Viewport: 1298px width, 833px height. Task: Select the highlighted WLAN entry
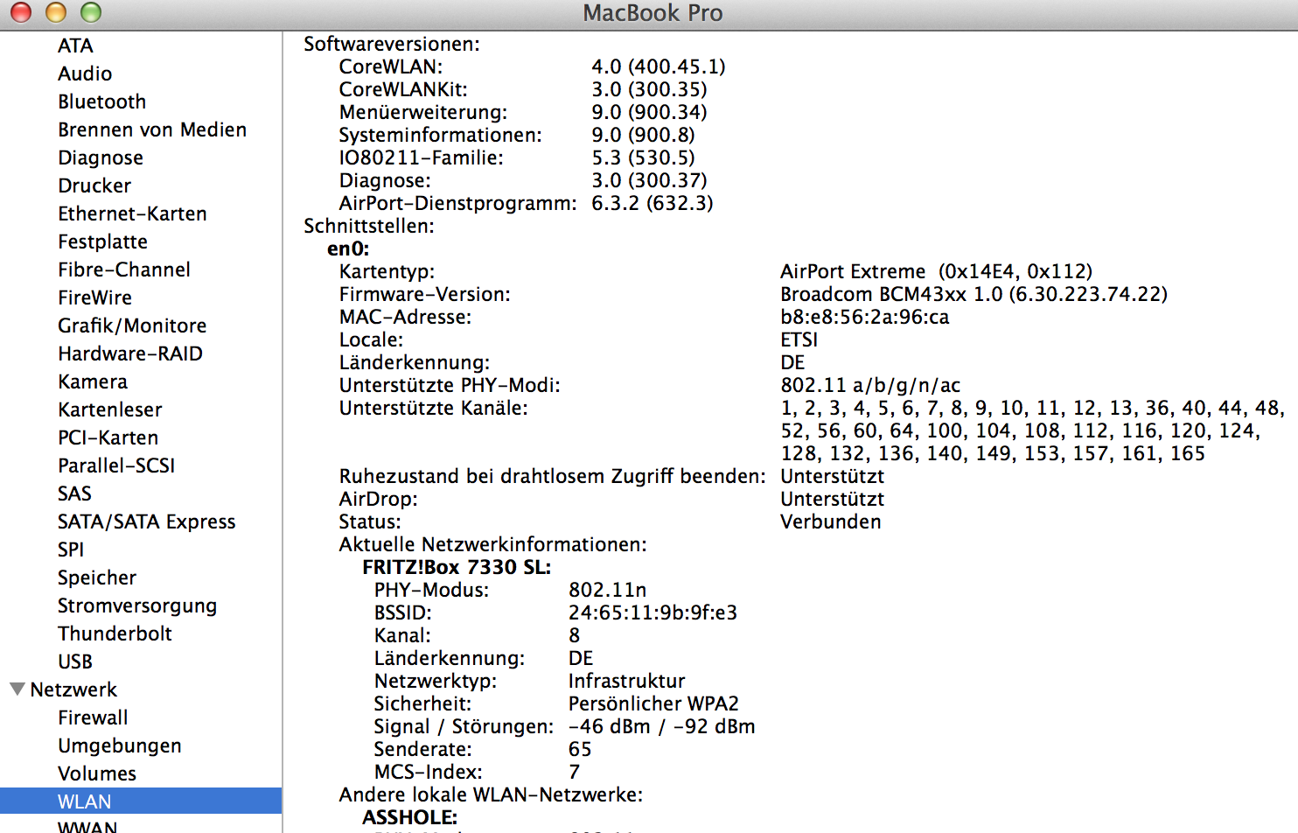tap(141, 801)
